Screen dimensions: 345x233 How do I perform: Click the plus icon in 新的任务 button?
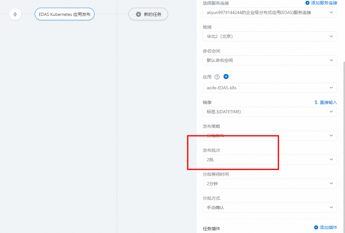(x=138, y=14)
